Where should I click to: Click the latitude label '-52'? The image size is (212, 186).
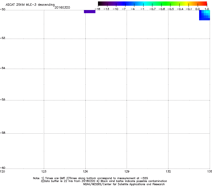pos(3,38)
